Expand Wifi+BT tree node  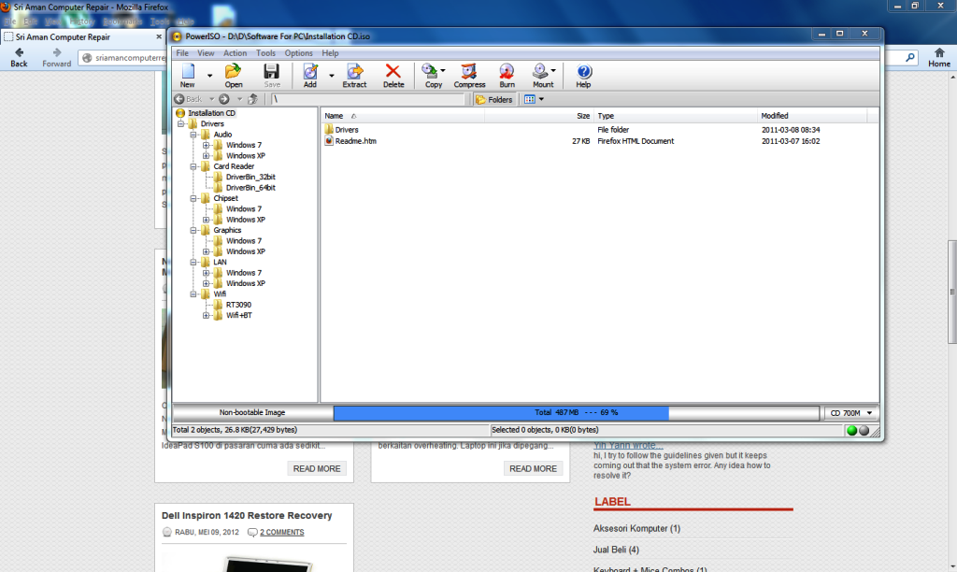point(207,316)
